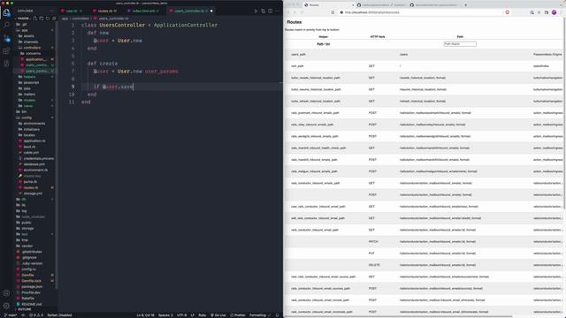The image size is (566, 318).
Task: Click Ln 9, Col 18 in status bar
Action: pos(145,315)
